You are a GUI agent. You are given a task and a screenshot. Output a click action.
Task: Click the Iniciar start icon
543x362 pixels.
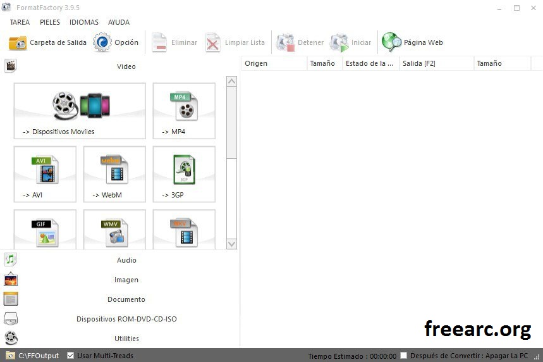tap(339, 42)
